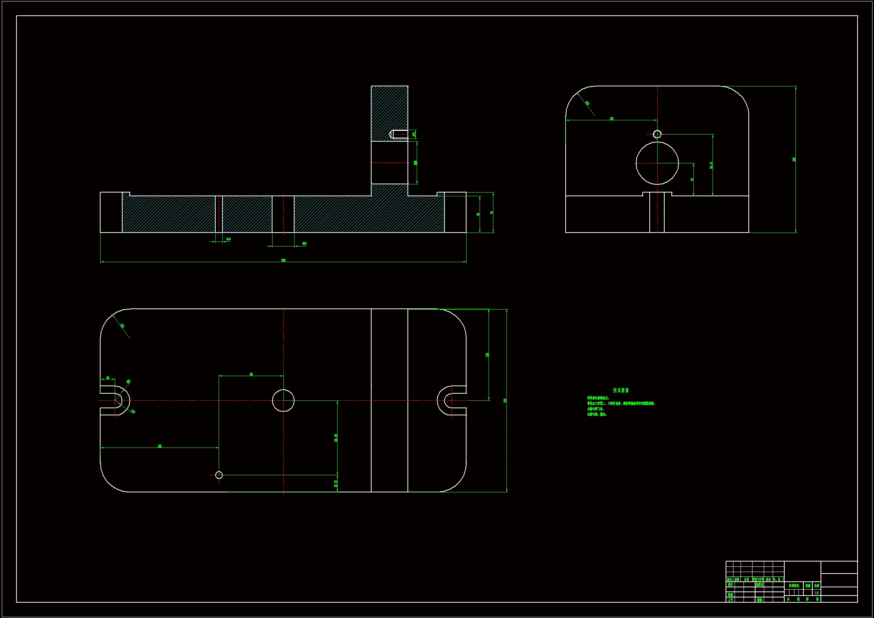This screenshot has height=618, width=874.
Task: Select the 比例 label in title block
Action: coord(816,585)
